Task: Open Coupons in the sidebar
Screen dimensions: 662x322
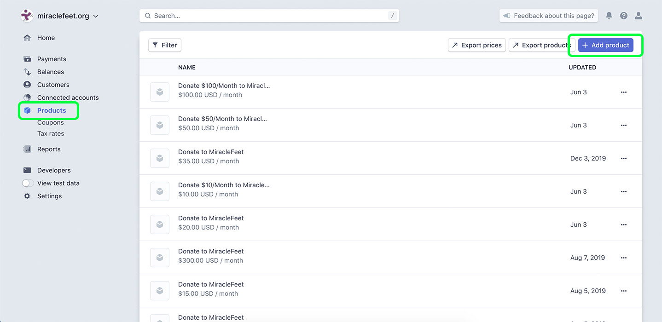Action: point(51,122)
